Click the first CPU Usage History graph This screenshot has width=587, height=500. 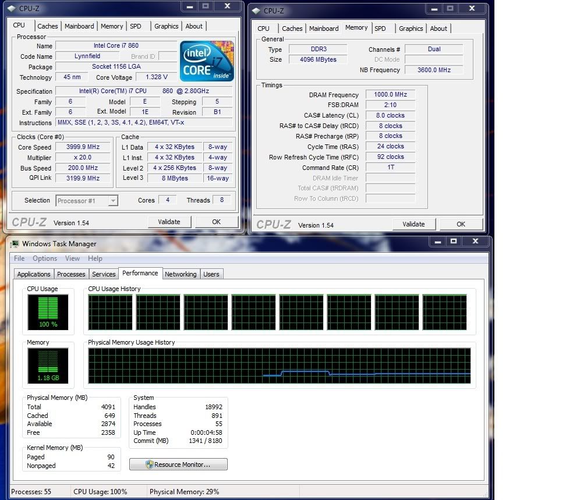[x=110, y=312]
